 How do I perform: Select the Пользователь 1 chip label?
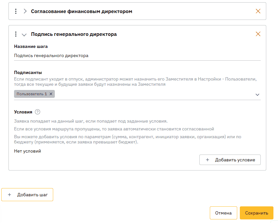[32, 94]
